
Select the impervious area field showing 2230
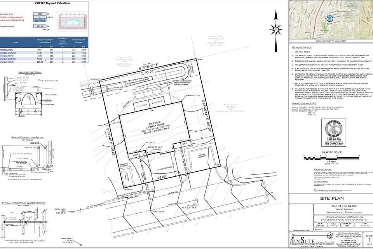[40, 14]
